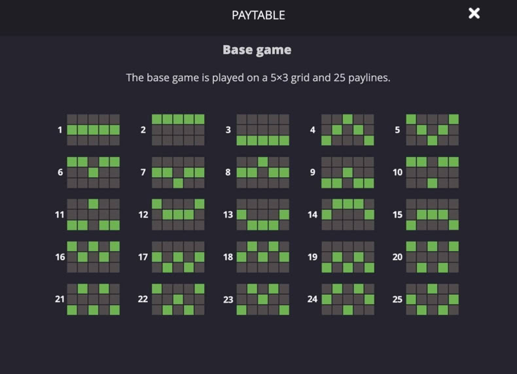Select payline 25 pattern grid

[433, 299]
